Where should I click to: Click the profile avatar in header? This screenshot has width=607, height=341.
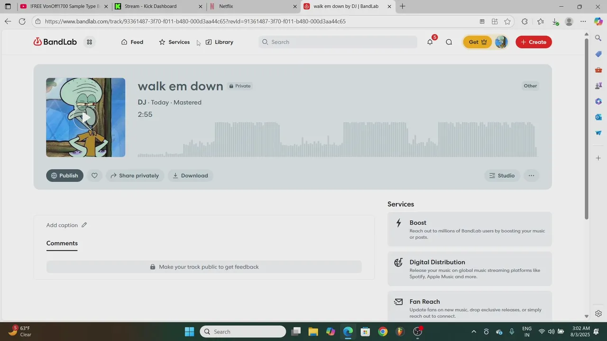pyautogui.click(x=501, y=42)
